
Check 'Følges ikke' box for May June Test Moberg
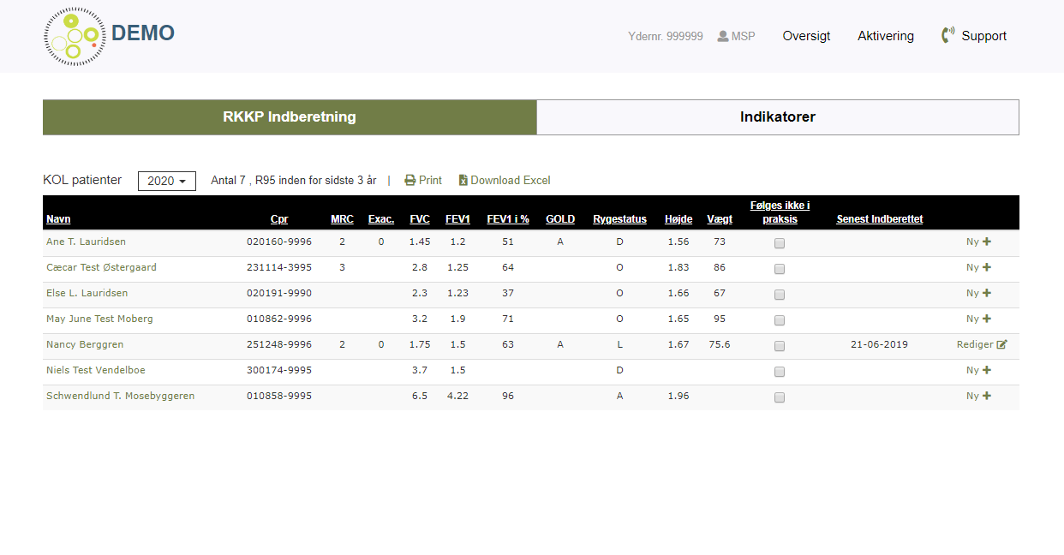click(780, 320)
